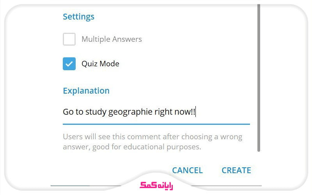This screenshot has width=312, height=195.
Task: Click the word 'Go' in the explanation
Action: coord(68,112)
